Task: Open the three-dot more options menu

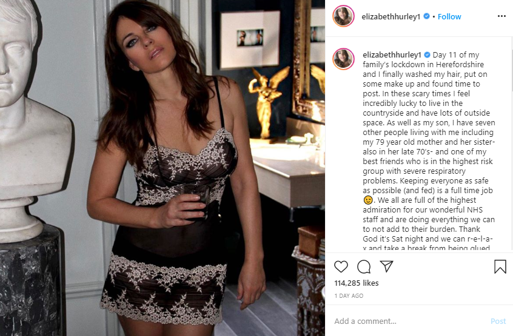Action: (x=501, y=16)
